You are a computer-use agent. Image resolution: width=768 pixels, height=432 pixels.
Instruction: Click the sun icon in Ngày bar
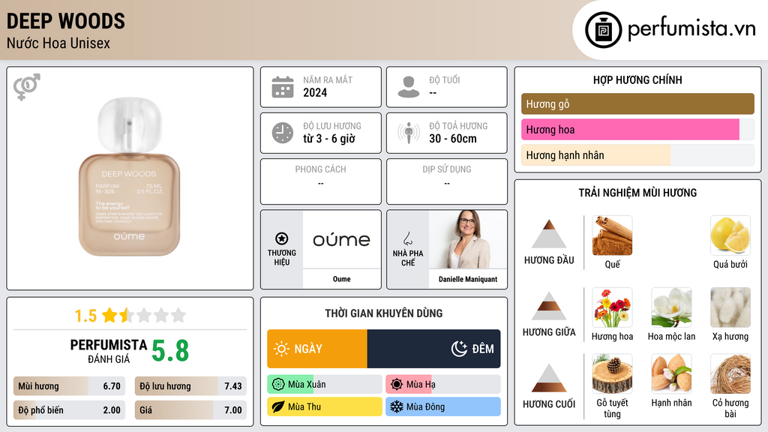point(282,349)
